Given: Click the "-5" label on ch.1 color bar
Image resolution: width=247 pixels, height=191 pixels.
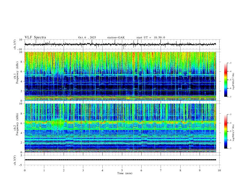Looking at the screenshot, I should point(230,80).
